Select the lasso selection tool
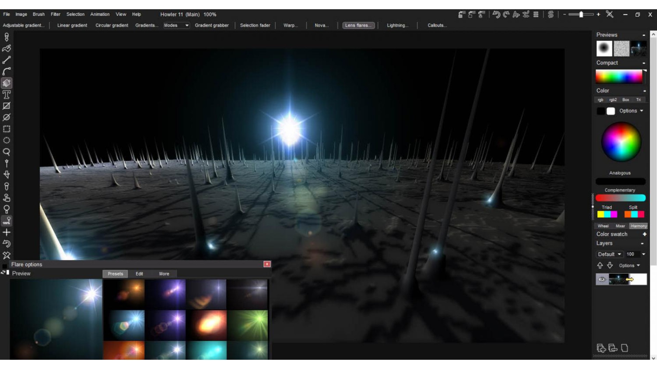This screenshot has width=657, height=369. click(x=7, y=152)
